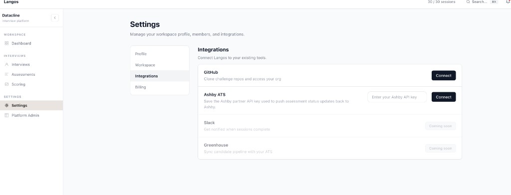Click the Integrations section heading
This screenshot has height=195, width=511.
tap(213, 50)
